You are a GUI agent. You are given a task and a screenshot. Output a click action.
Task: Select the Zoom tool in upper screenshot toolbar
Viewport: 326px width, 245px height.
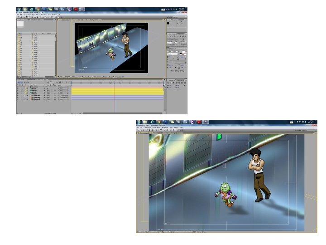click(x=24, y=17)
